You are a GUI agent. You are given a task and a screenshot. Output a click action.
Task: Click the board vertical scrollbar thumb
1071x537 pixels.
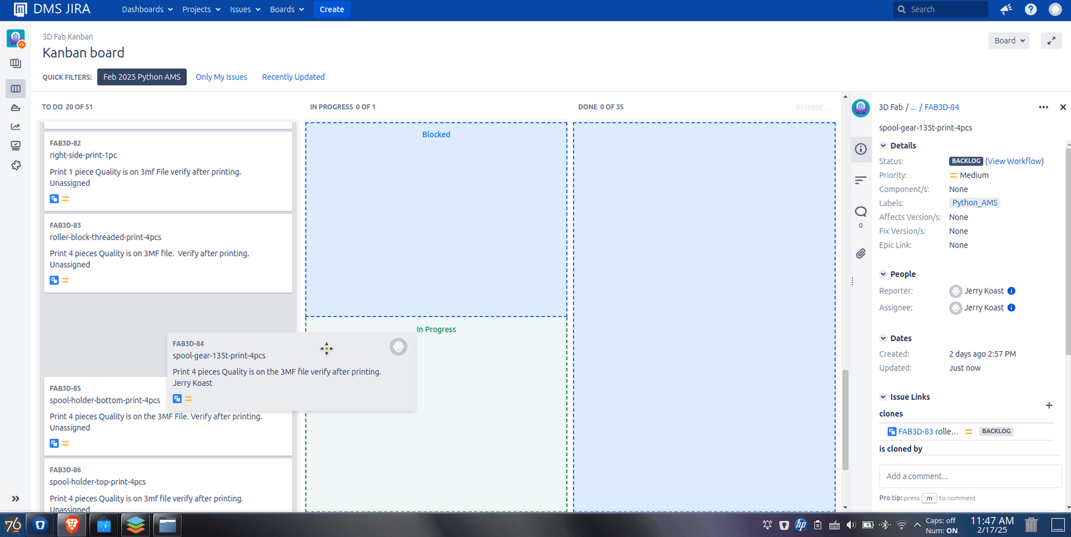click(x=845, y=420)
